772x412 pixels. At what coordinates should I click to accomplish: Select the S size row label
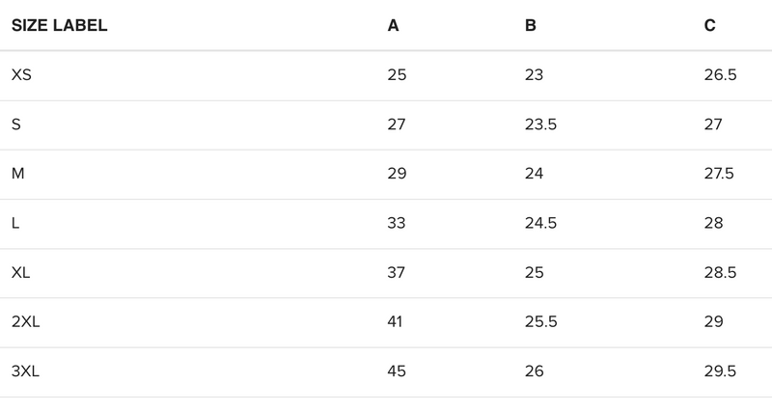[x=16, y=124]
